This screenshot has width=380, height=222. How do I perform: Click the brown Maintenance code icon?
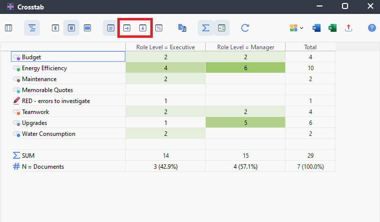coord(16,79)
